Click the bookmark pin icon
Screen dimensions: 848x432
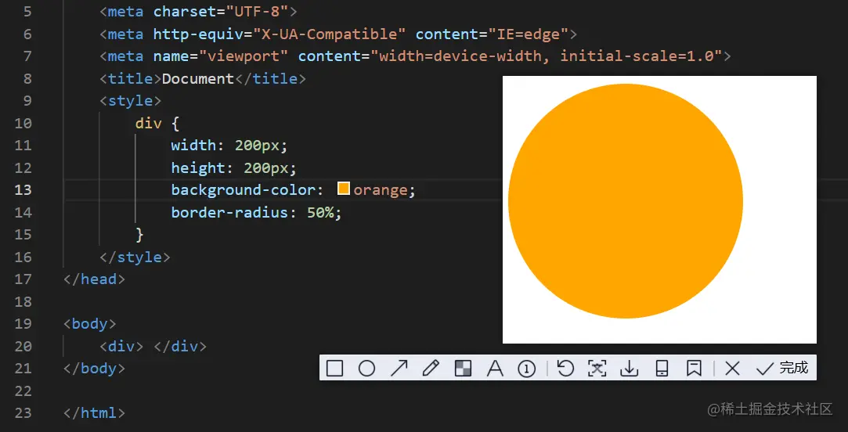coord(693,368)
